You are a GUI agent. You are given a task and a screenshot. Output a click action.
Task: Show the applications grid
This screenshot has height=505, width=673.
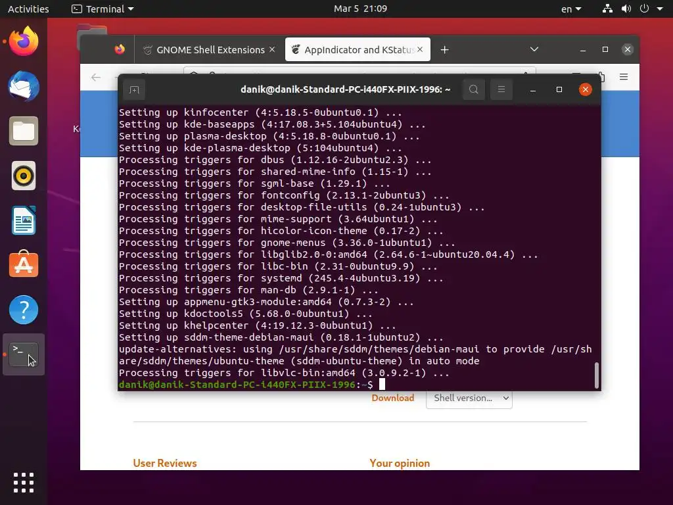(24, 483)
